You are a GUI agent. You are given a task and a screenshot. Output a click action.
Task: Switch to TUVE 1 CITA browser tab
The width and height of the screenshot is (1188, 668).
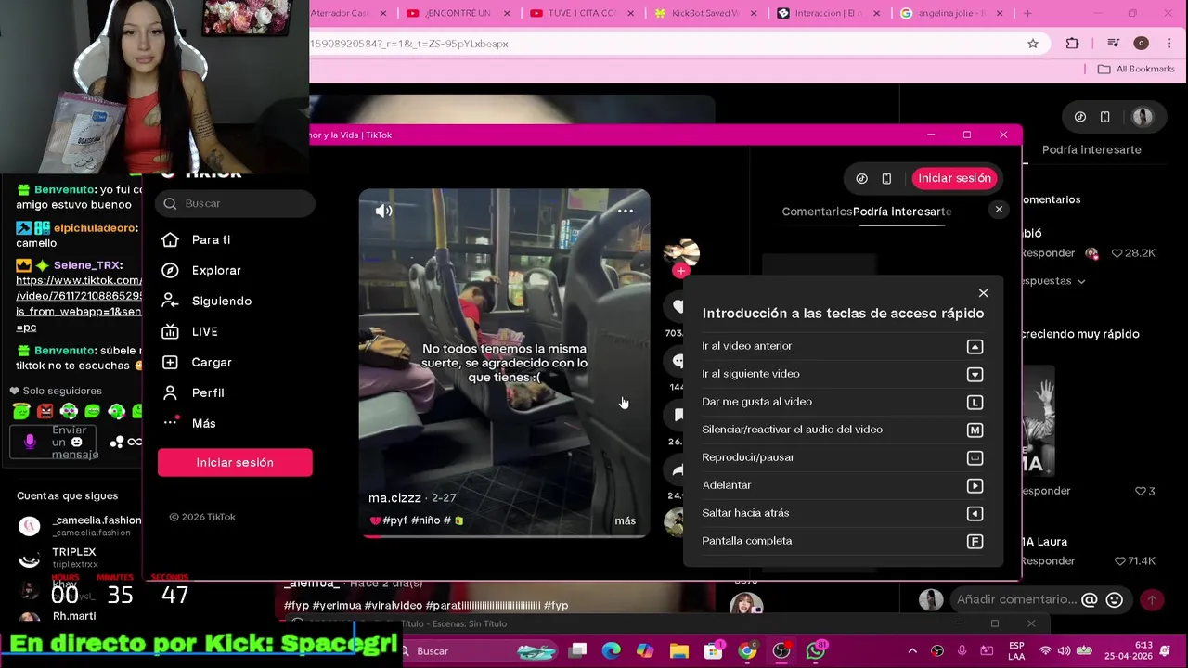[583, 13]
